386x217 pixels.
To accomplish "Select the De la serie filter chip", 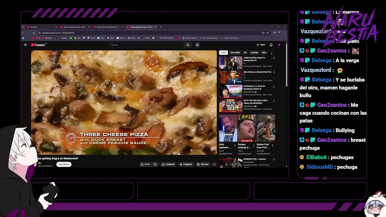I will tap(235, 52).
